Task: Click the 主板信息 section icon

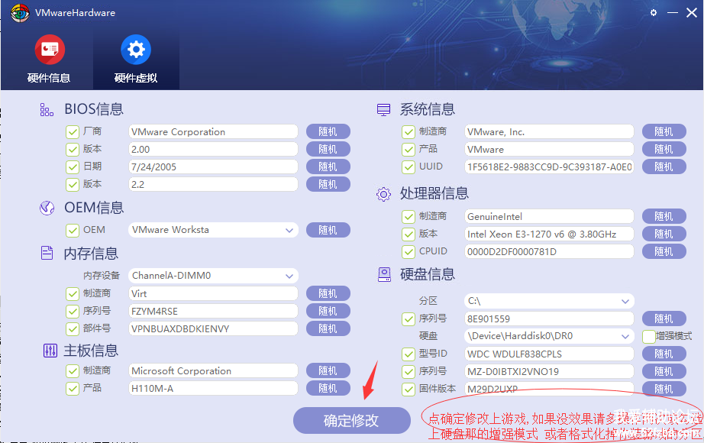Action: [x=50, y=351]
